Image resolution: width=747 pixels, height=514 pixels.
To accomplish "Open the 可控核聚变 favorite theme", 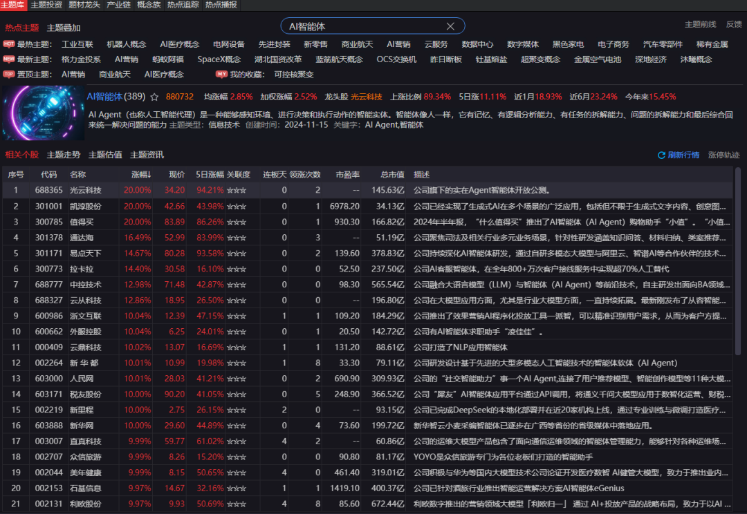I will pos(294,74).
